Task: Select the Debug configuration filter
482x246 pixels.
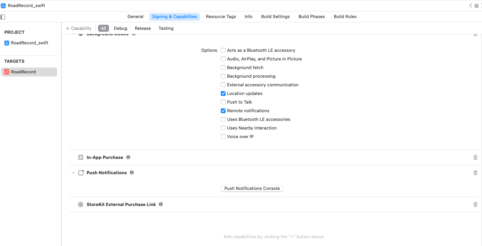Action: click(x=120, y=28)
